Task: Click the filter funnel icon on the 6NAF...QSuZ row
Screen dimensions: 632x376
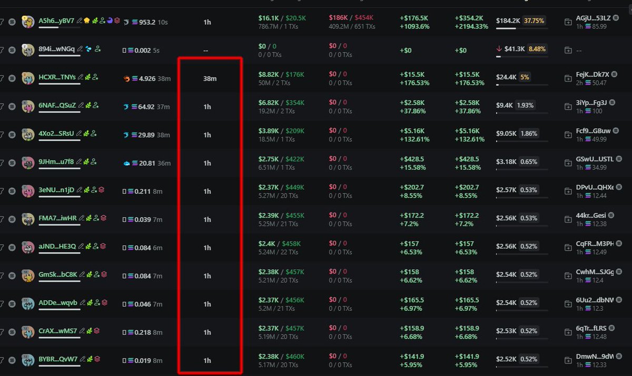Action: pos(2,107)
